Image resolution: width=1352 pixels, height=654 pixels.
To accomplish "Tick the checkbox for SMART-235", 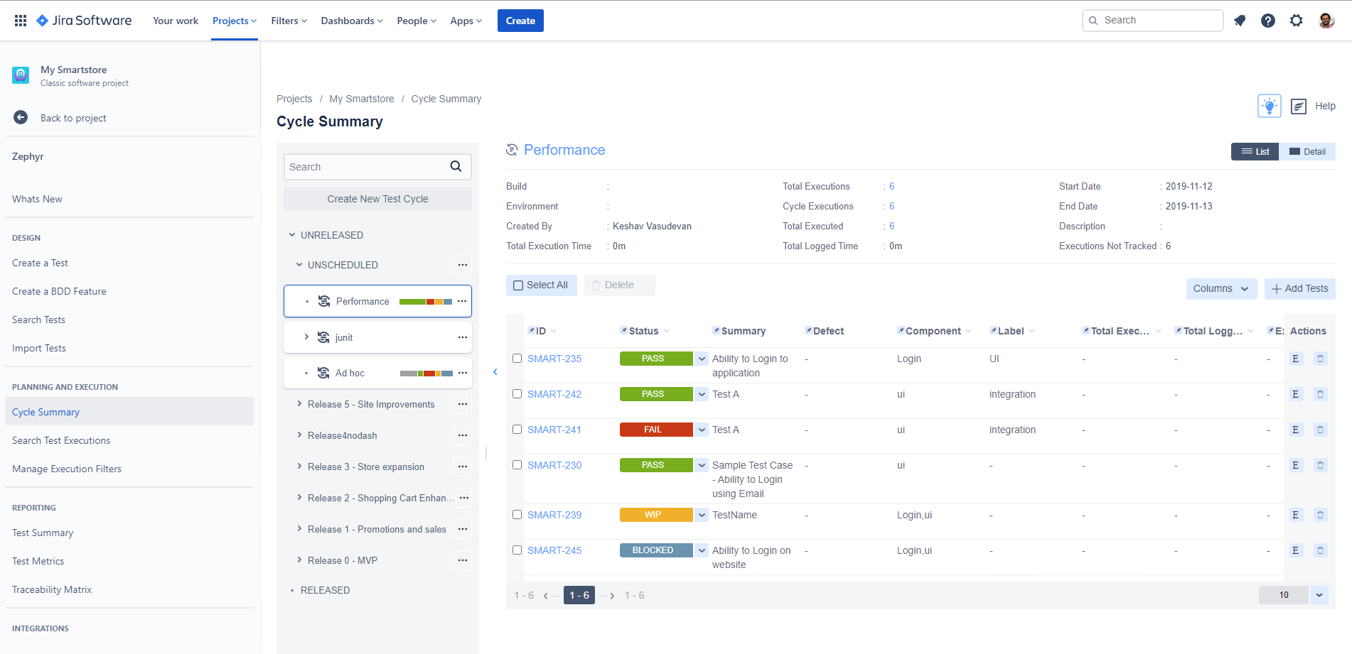I will (517, 359).
